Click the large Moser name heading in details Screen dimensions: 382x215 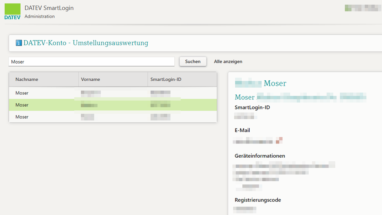tap(275, 83)
